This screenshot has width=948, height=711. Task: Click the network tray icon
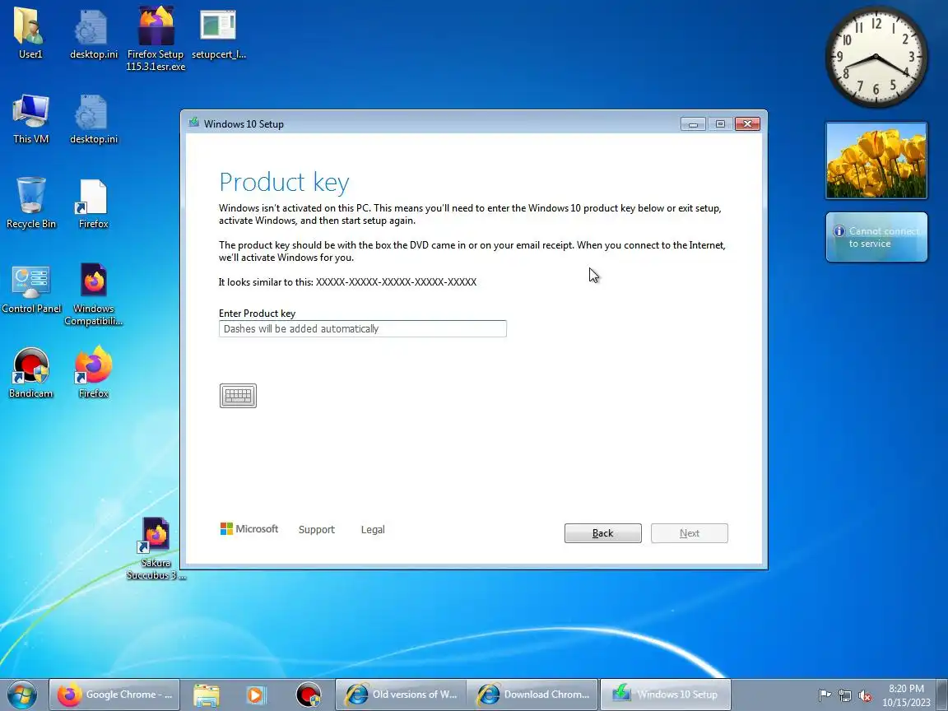(845, 696)
